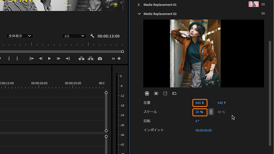274x154 pixels.
Task: Click timeline ruler at 00:00:20:00
Action: click(x=39, y=83)
